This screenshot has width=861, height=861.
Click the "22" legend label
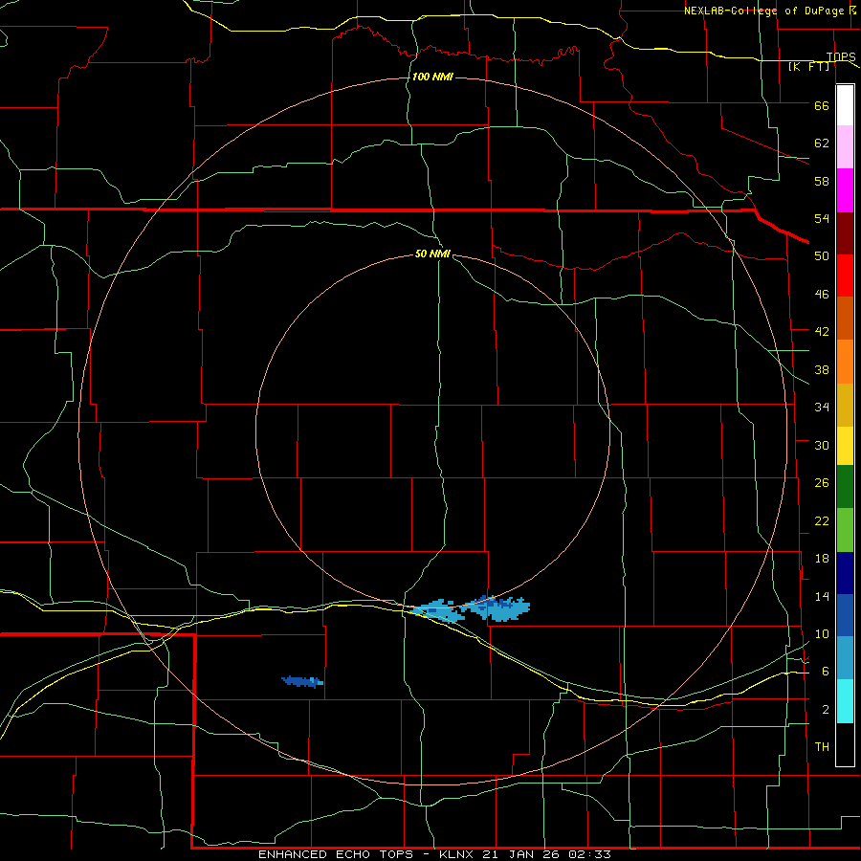tap(822, 521)
